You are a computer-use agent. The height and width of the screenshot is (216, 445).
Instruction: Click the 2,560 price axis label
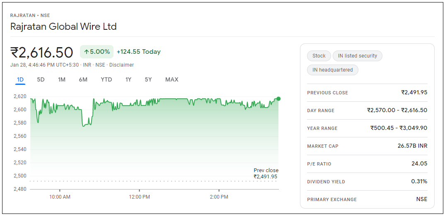[20, 137]
